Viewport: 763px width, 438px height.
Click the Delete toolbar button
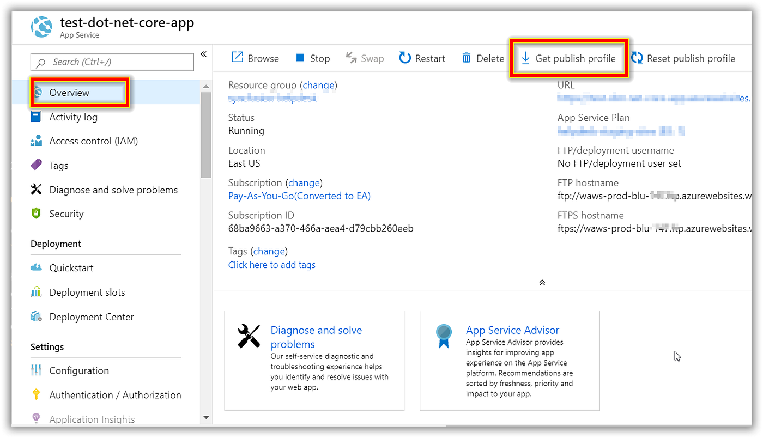point(483,58)
